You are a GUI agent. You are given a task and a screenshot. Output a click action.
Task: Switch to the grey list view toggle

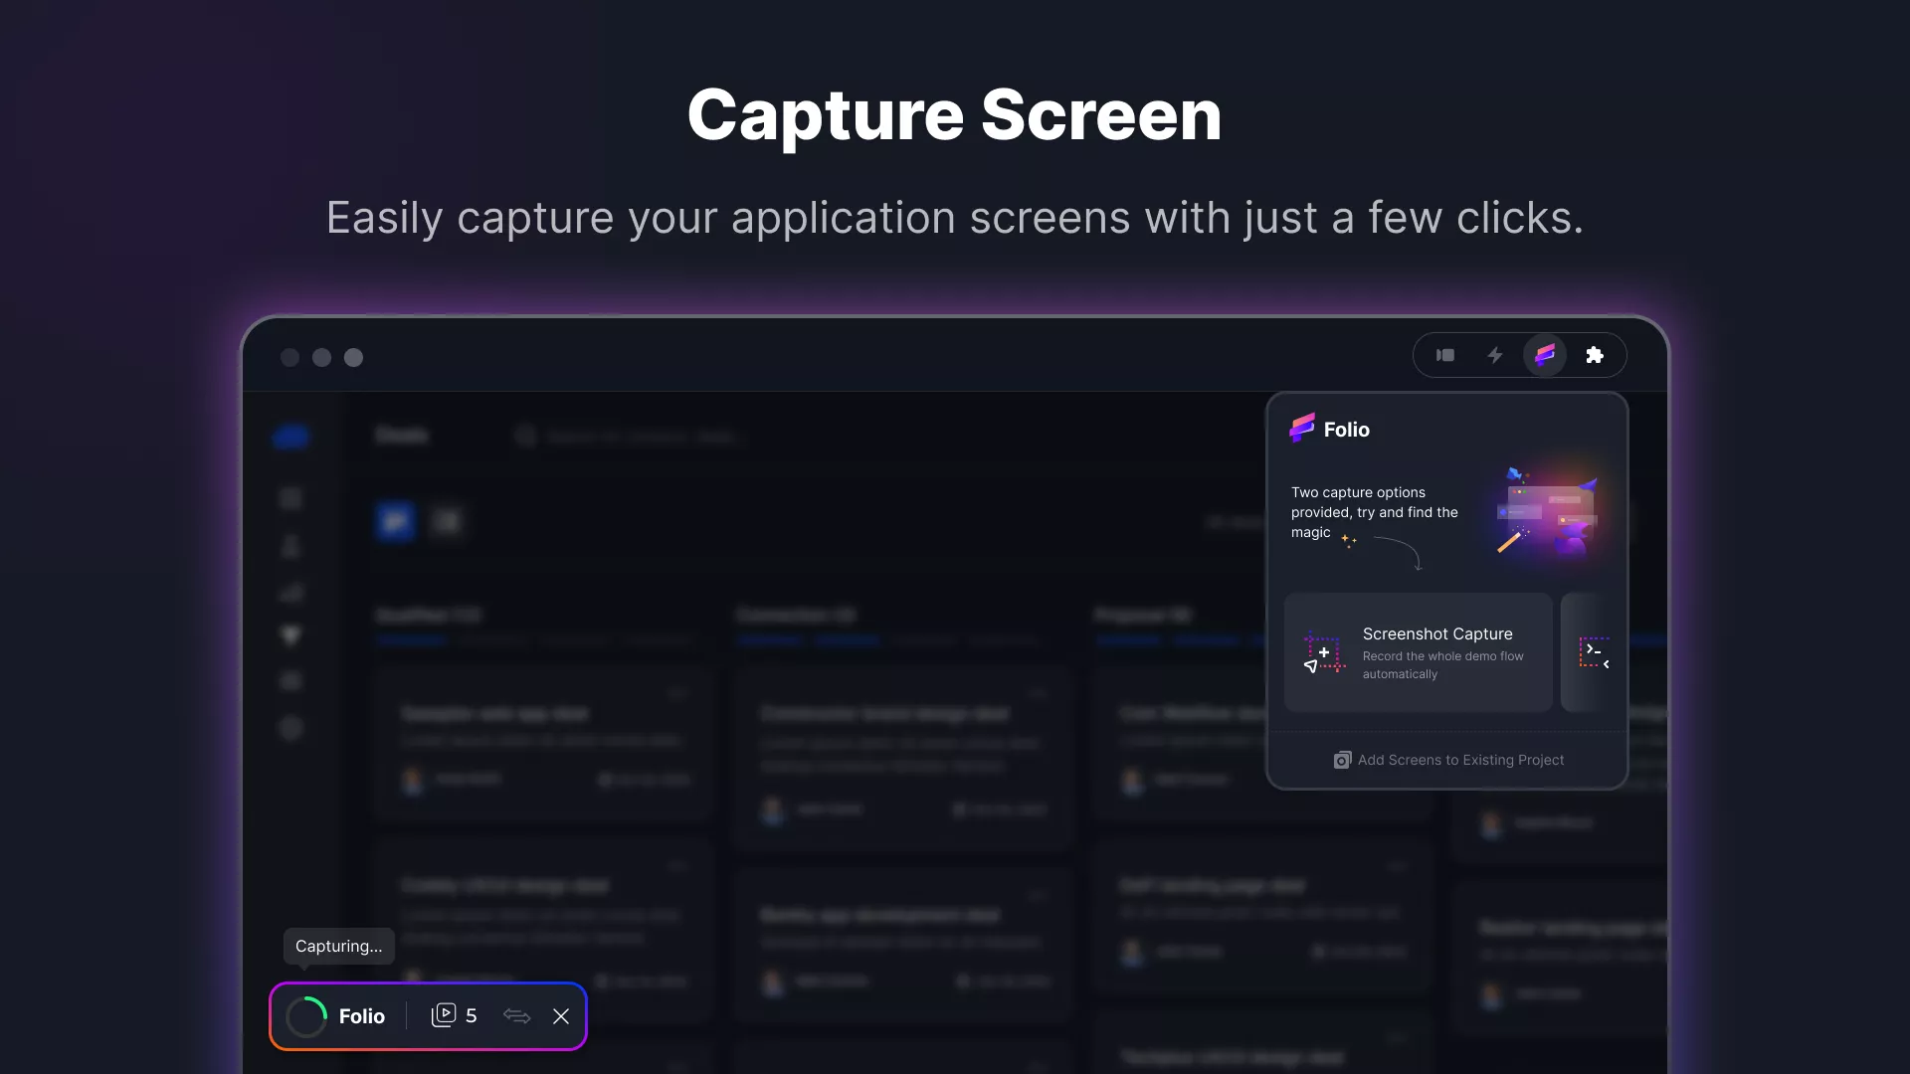pyautogui.click(x=448, y=521)
